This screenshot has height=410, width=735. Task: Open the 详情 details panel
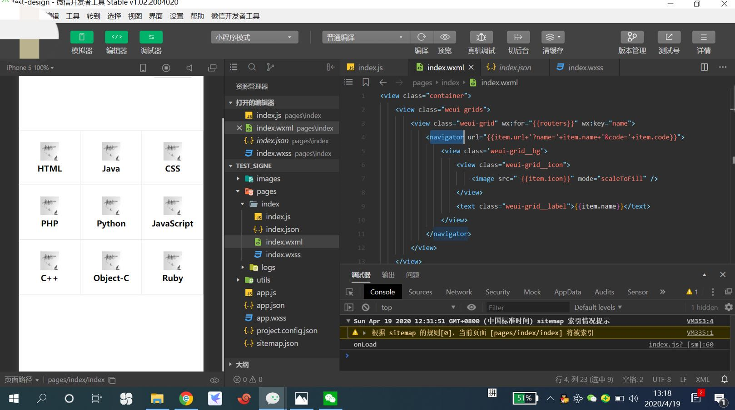pos(704,37)
